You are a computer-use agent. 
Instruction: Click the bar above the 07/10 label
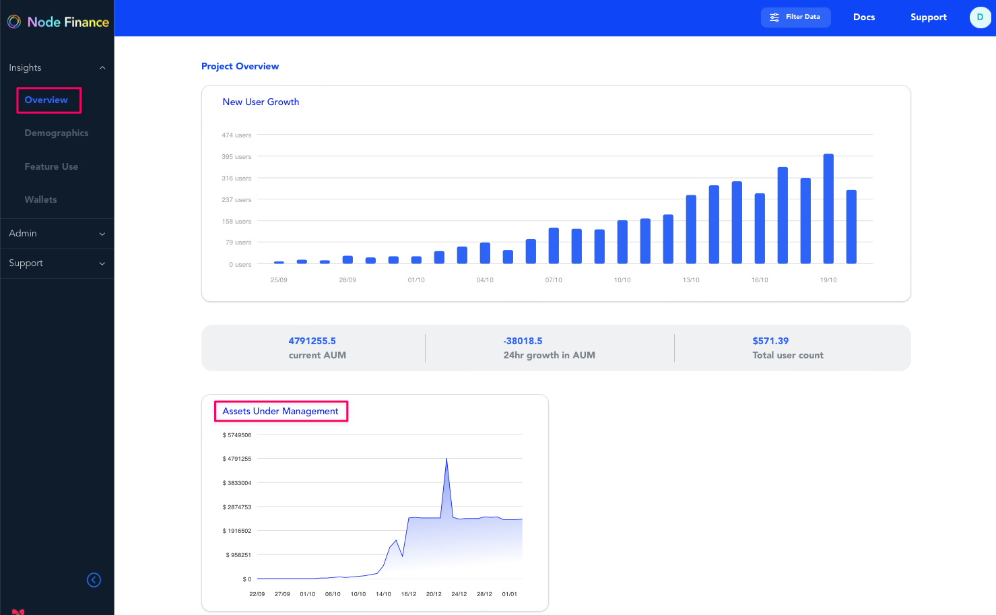pyautogui.click(x=554, y=246)
